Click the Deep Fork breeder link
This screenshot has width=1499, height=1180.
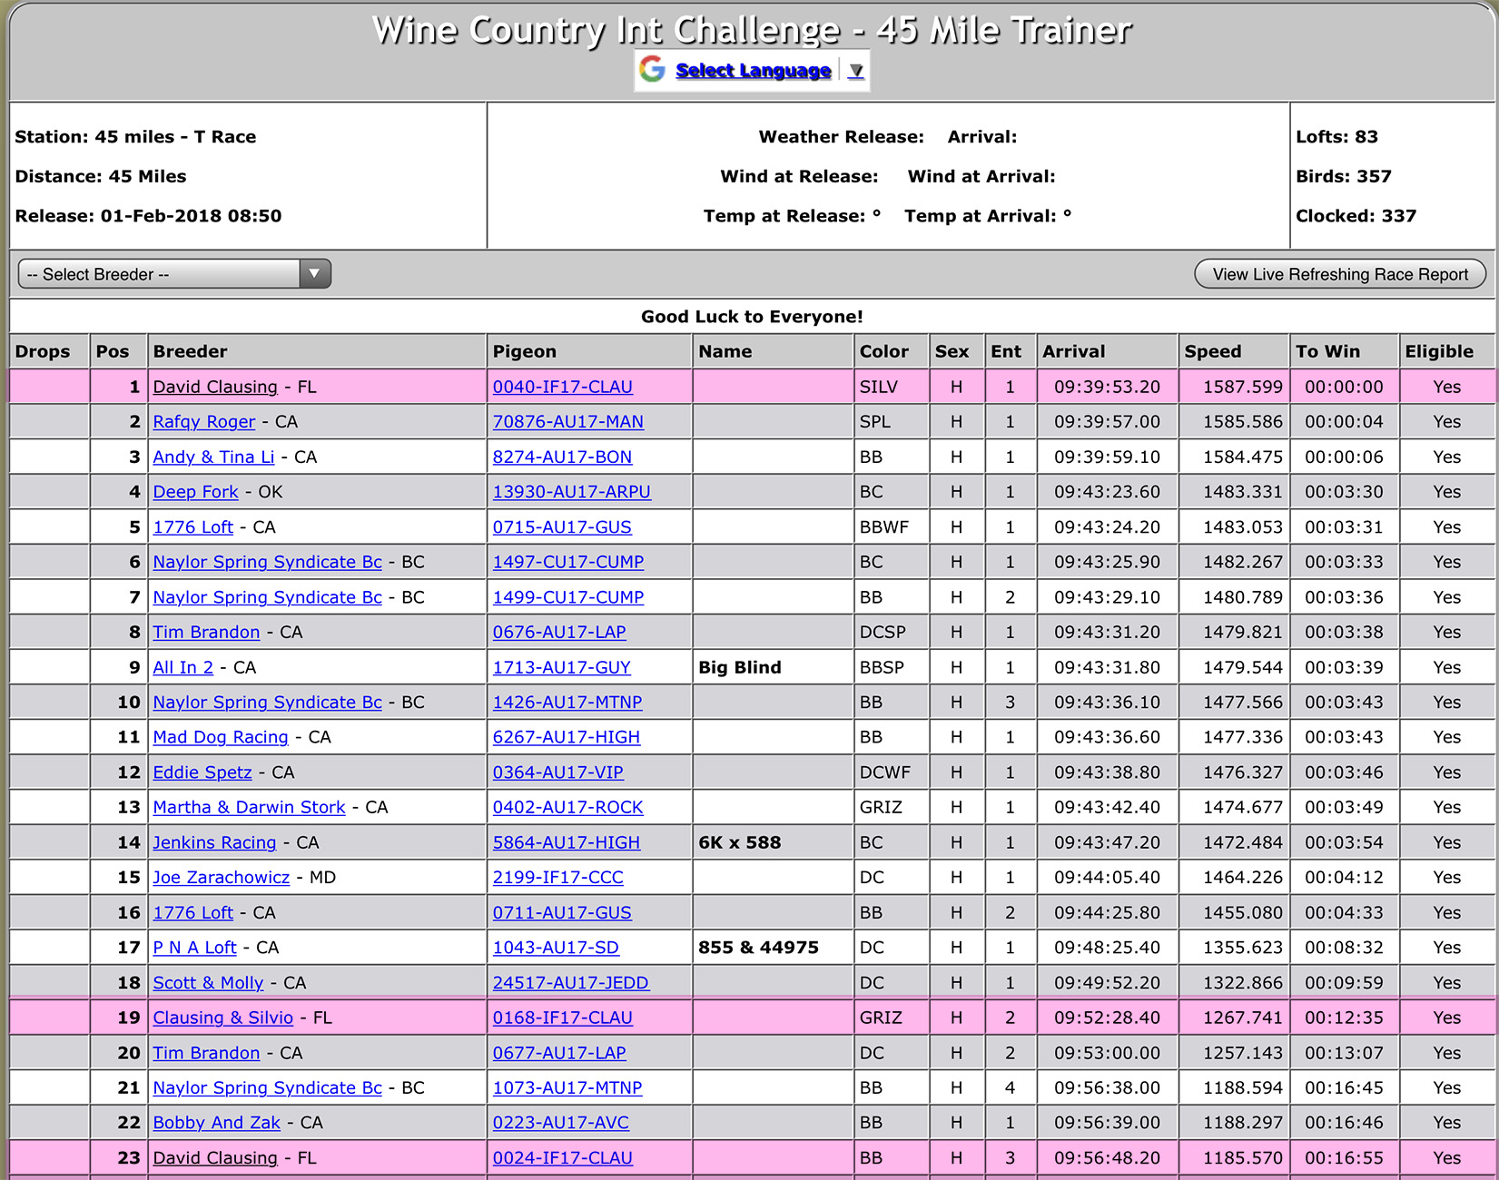[x=195, y=492]
